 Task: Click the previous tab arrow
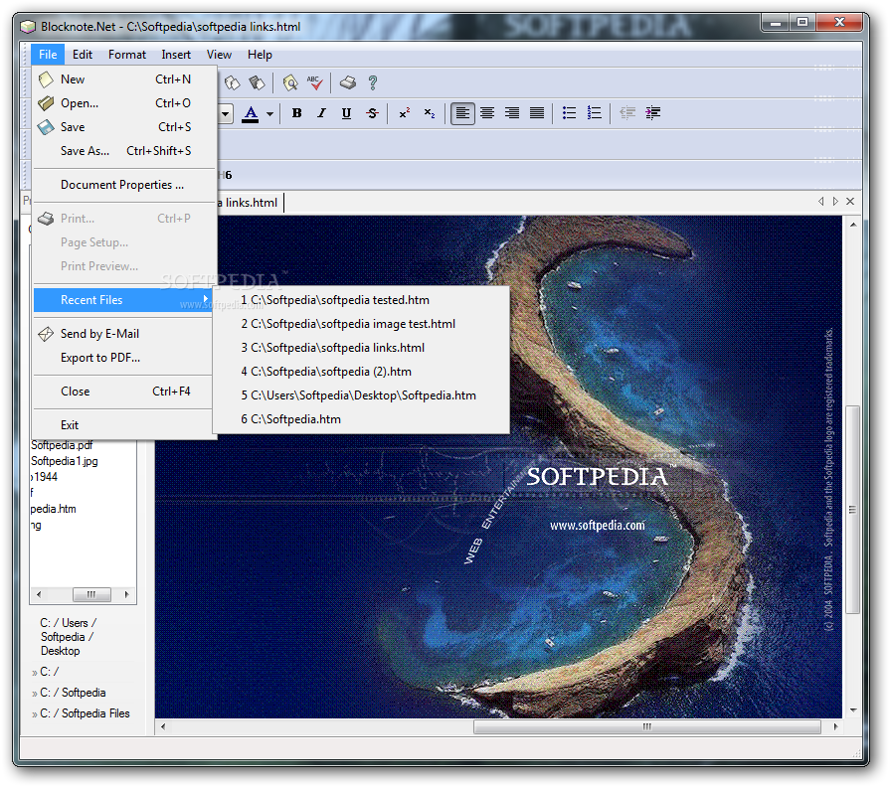820,202
